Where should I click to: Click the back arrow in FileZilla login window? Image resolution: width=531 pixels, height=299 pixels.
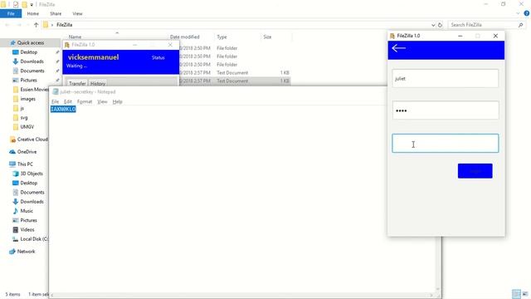point(398,48)
